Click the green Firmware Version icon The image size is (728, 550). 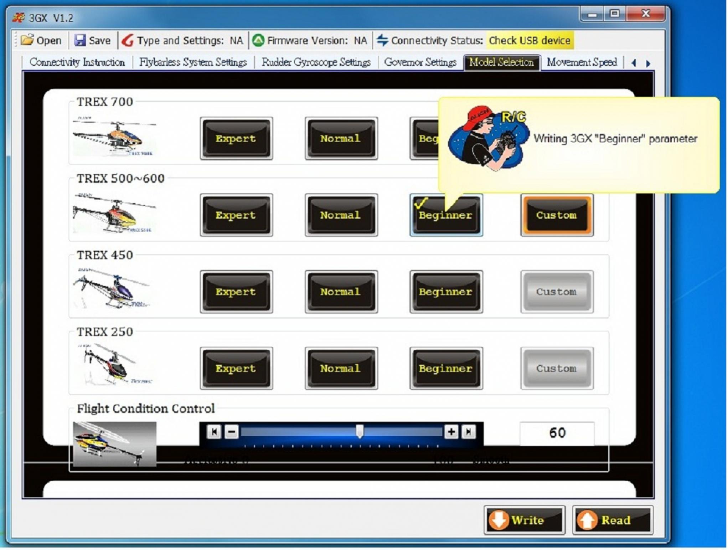258,40
